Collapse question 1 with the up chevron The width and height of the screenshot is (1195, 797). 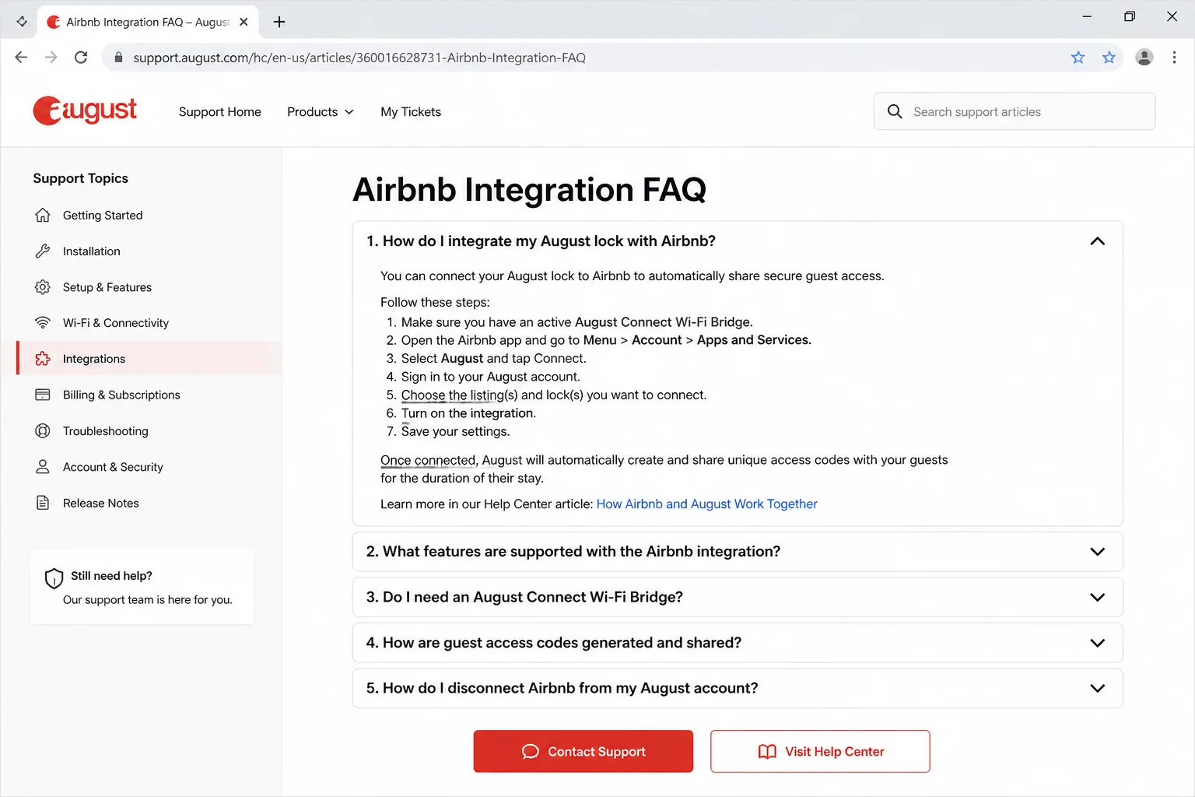[1097, 241]
